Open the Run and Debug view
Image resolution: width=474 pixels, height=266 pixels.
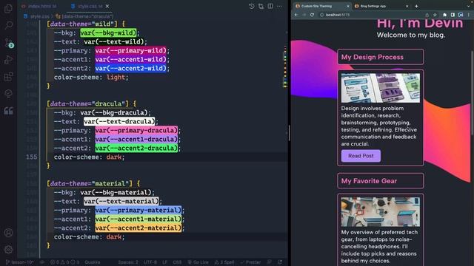[x=8, y=59]
